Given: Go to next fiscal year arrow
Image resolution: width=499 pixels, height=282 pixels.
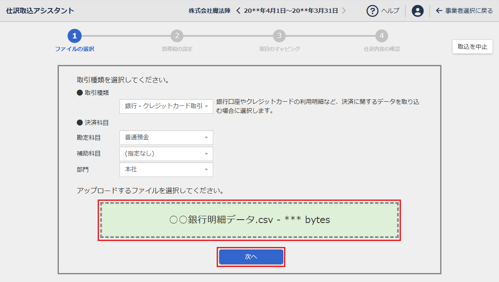Looking at the screenshot, I should point(344,11).
